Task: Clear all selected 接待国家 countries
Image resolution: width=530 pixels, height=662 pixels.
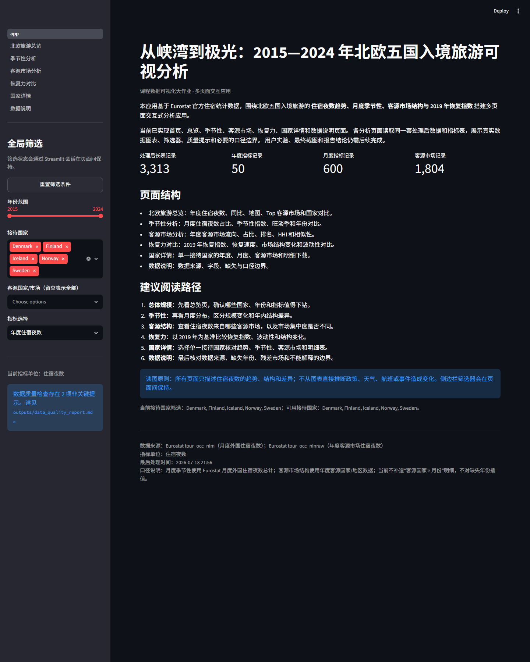Action: pyautogui.click(x=88, y=259)
